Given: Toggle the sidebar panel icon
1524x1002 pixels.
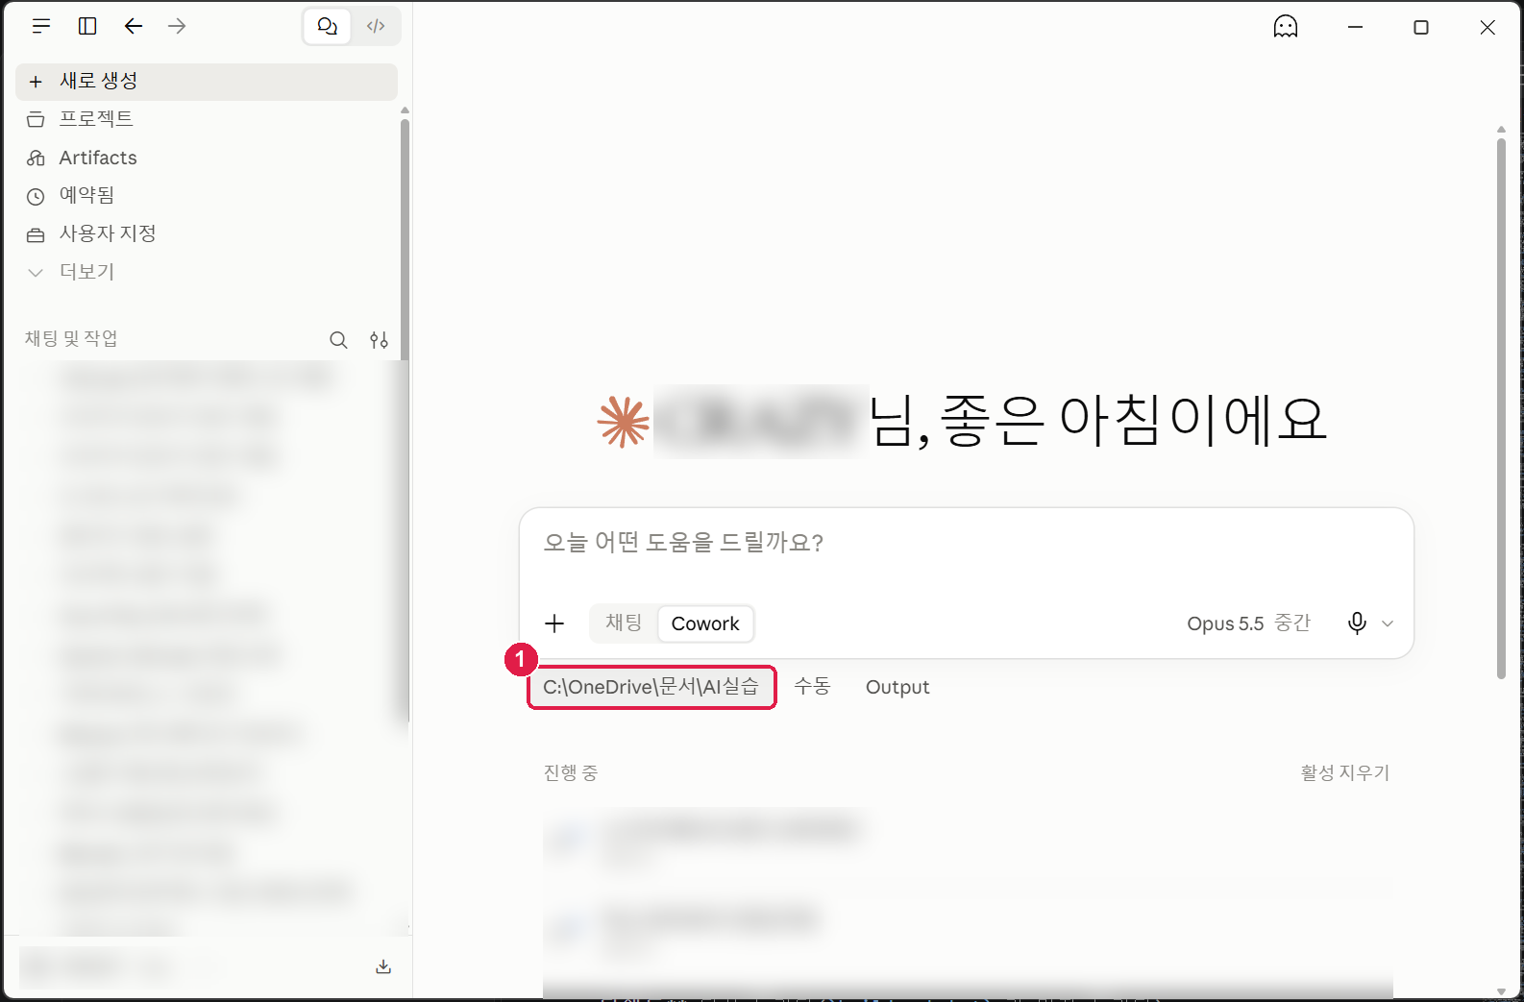Looking at the screenshot, I should pyautogui.click(x=87, y=26).
